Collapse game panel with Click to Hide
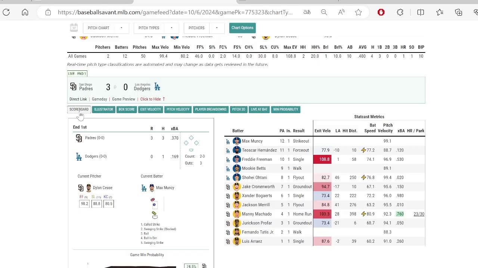 (153, 99)
